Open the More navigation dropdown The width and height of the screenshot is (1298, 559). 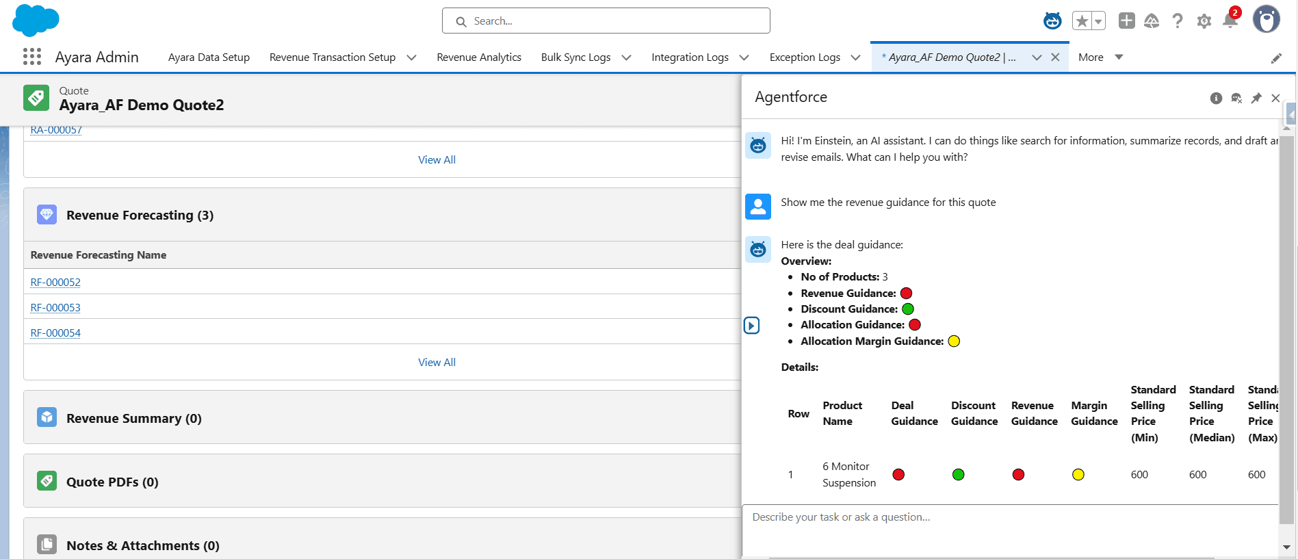tap(1100, 57)
